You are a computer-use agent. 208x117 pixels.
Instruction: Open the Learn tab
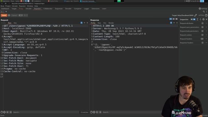[104, 9]
